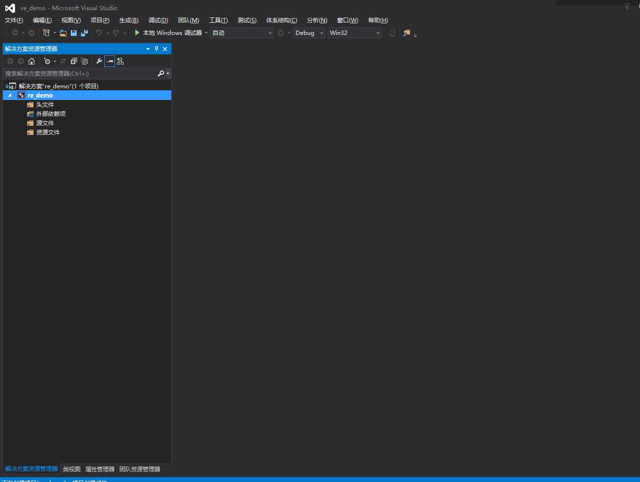Open the 体系结构(C) menu
Screen dimensions: 640x482
(x=281, y=20)
